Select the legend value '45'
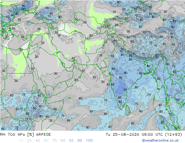The height and width of the screenshot is (143, 185). [x=38, y=141]
